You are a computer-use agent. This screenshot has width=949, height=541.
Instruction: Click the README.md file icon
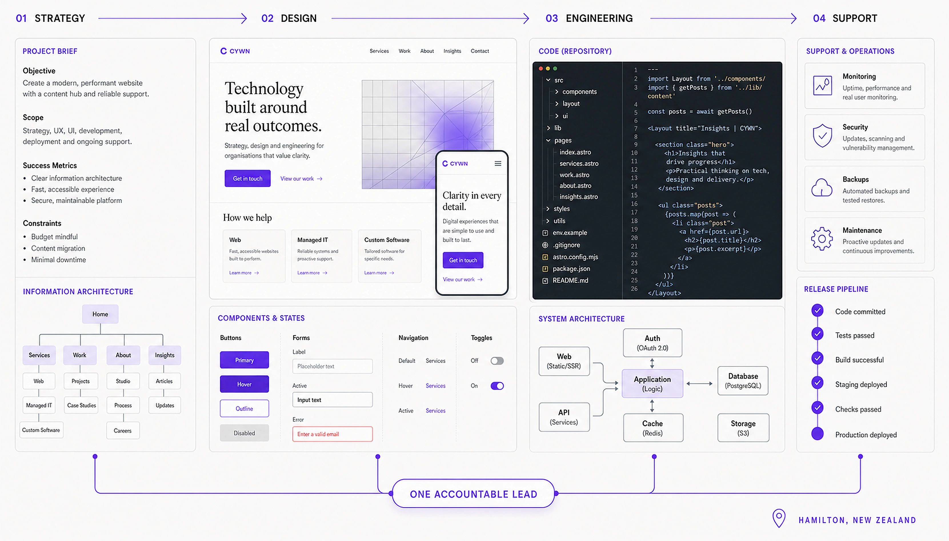(x=545, y=280)
